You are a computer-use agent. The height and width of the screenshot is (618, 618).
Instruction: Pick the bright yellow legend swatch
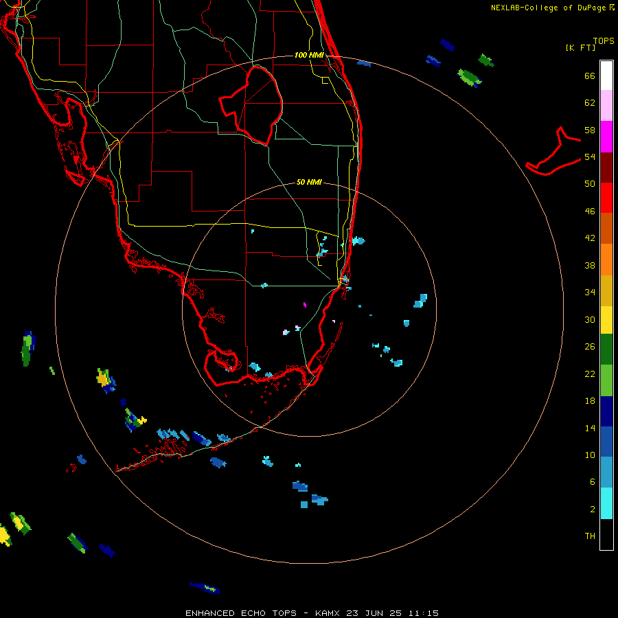tap(606, 320)
